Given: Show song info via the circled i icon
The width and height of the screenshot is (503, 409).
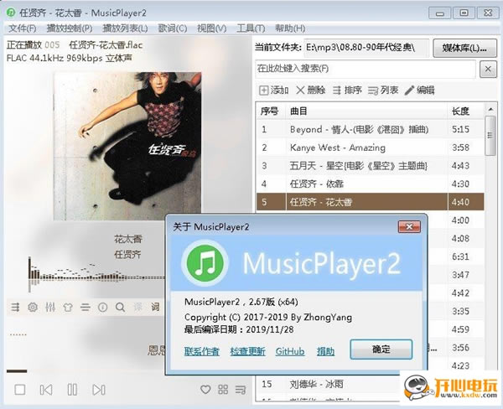Looking at the screenshot, I should [102, 308].
